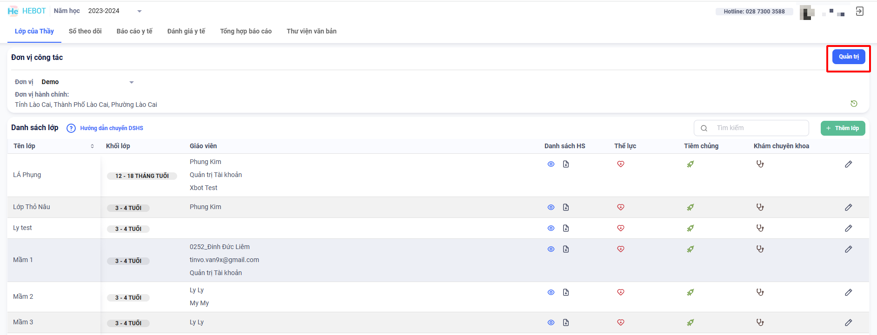This screenshot has width=877, height=335.
Task: Open the Báo cáo y tế tab
Action: 134,31
